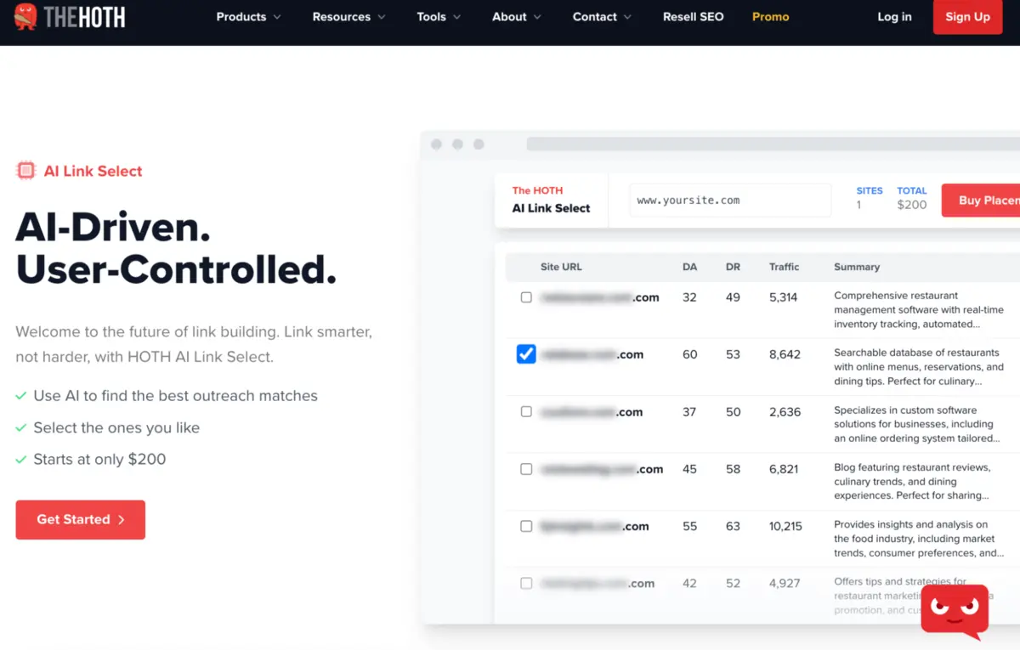
Task: Select the Resell SEO menu item
Action: click(x=693, y=16)
